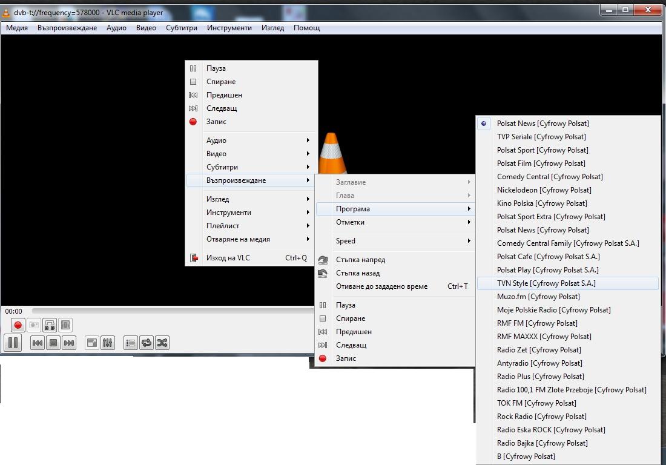The height and width of the screenshot is (465, 666).
Task: Click the 00:00 elapsed time label
Action: tap(13, 311)
